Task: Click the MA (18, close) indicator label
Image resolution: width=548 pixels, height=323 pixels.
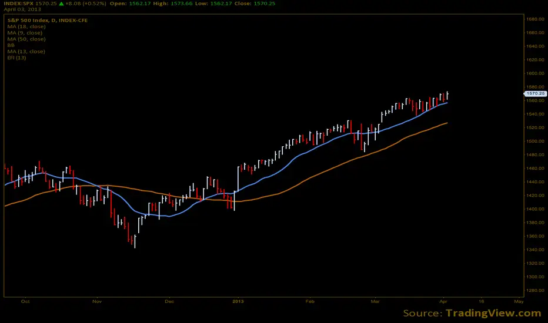Action: 26,26
